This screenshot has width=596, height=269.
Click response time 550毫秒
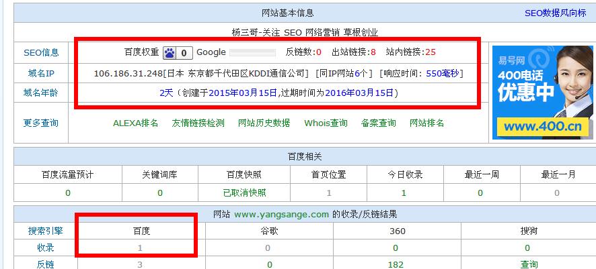pyautogui.click(x=443, y=74)
